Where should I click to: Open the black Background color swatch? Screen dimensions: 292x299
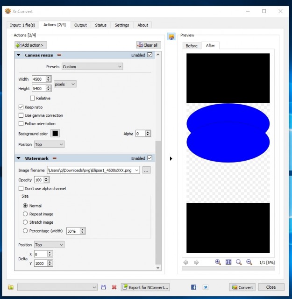click(x=55, y=134)
